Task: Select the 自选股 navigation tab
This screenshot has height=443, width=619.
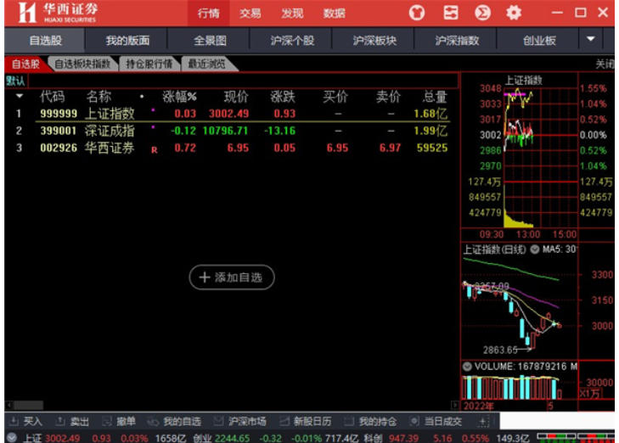Action: 45,40
